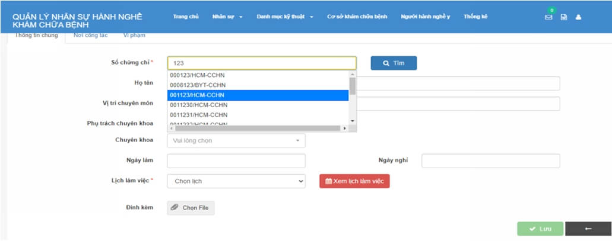612x241 pixels.
Task: Open the user account icon
Action: (578, 17)
